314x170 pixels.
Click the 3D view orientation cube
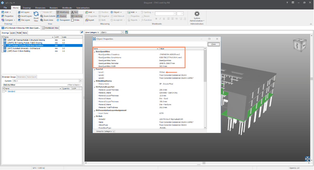pos(300,45)
